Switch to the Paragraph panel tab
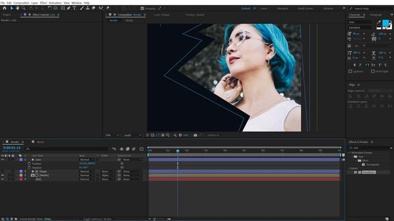Image resolution: width=394 pixels, height=221 pixels. [376, 15]
